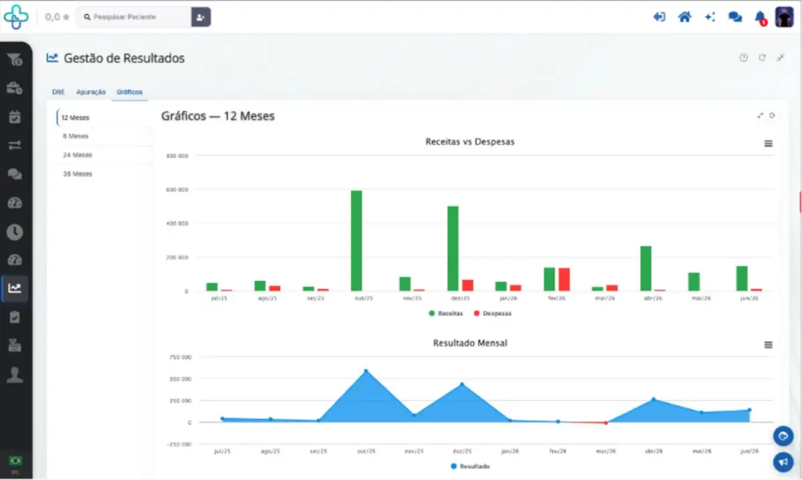The image size is (802, 480).
Task: Click the help question mark icon
Action: coord(743,57)
